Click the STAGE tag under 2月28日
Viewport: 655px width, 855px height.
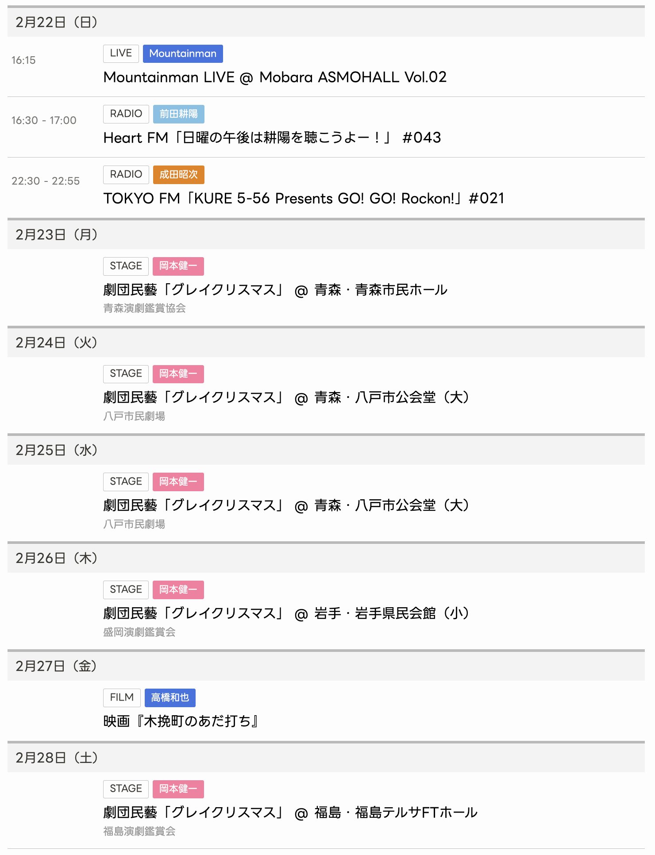[126, 789]
